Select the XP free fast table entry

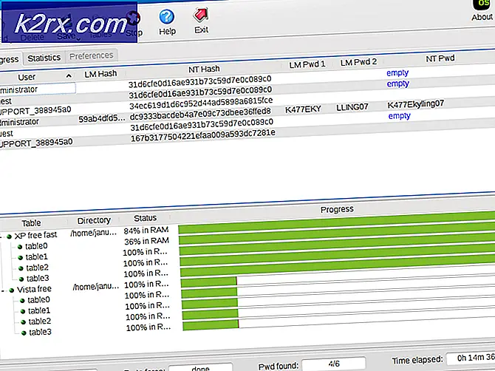35,235
